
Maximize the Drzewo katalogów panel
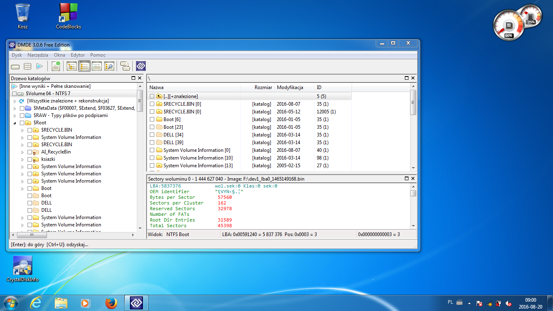click(133, 78)
